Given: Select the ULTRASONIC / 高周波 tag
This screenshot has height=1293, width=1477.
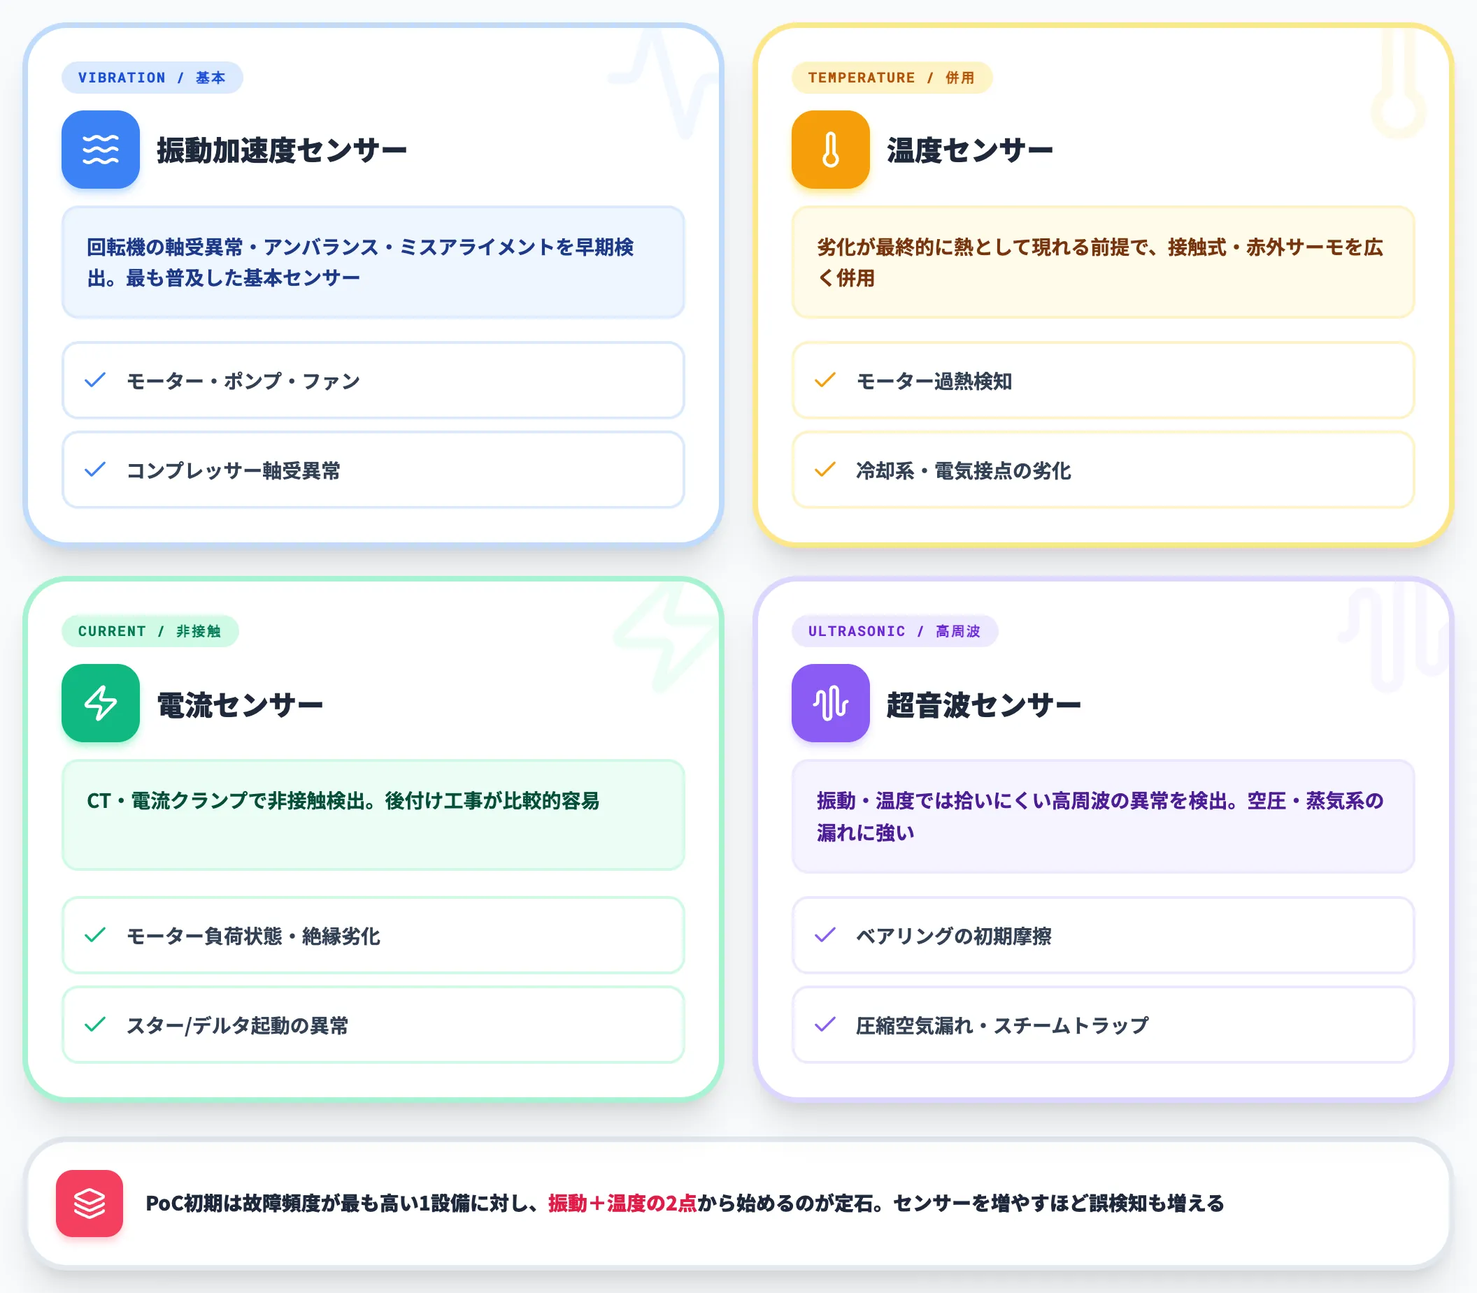Looking at the screenshot, I should point(894,630).
